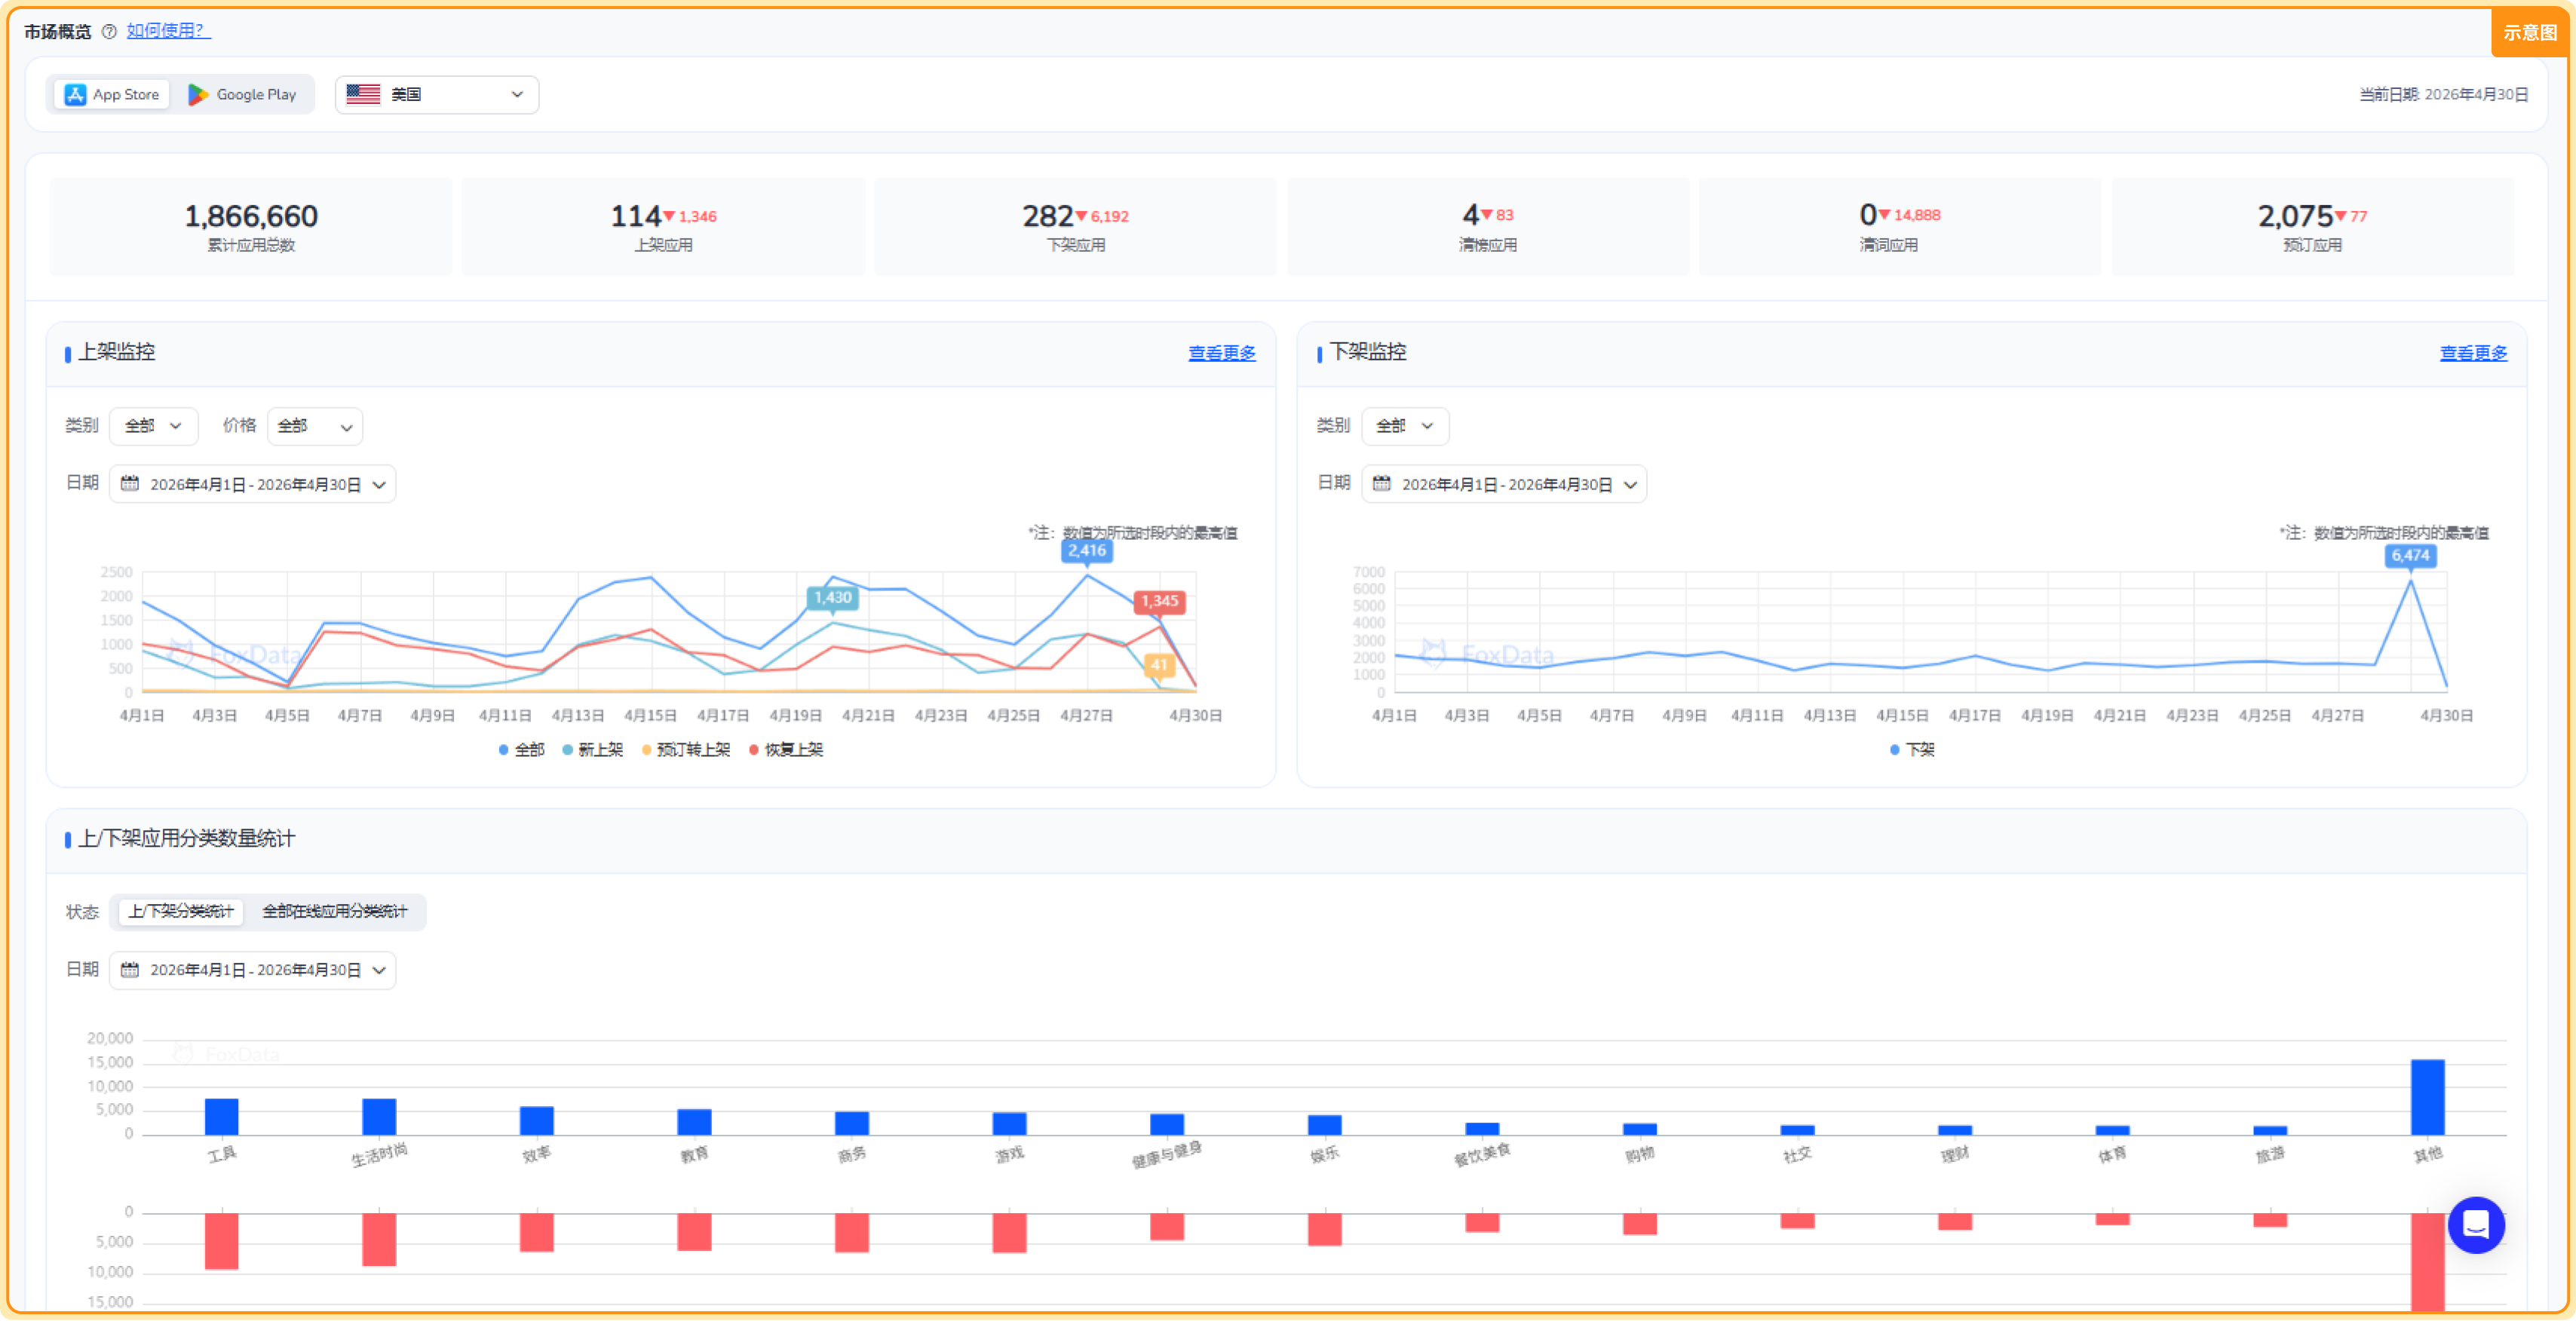2576x1321 pixels.
Task: Expand the 美国 country dropdown
Action: (437, 94)
